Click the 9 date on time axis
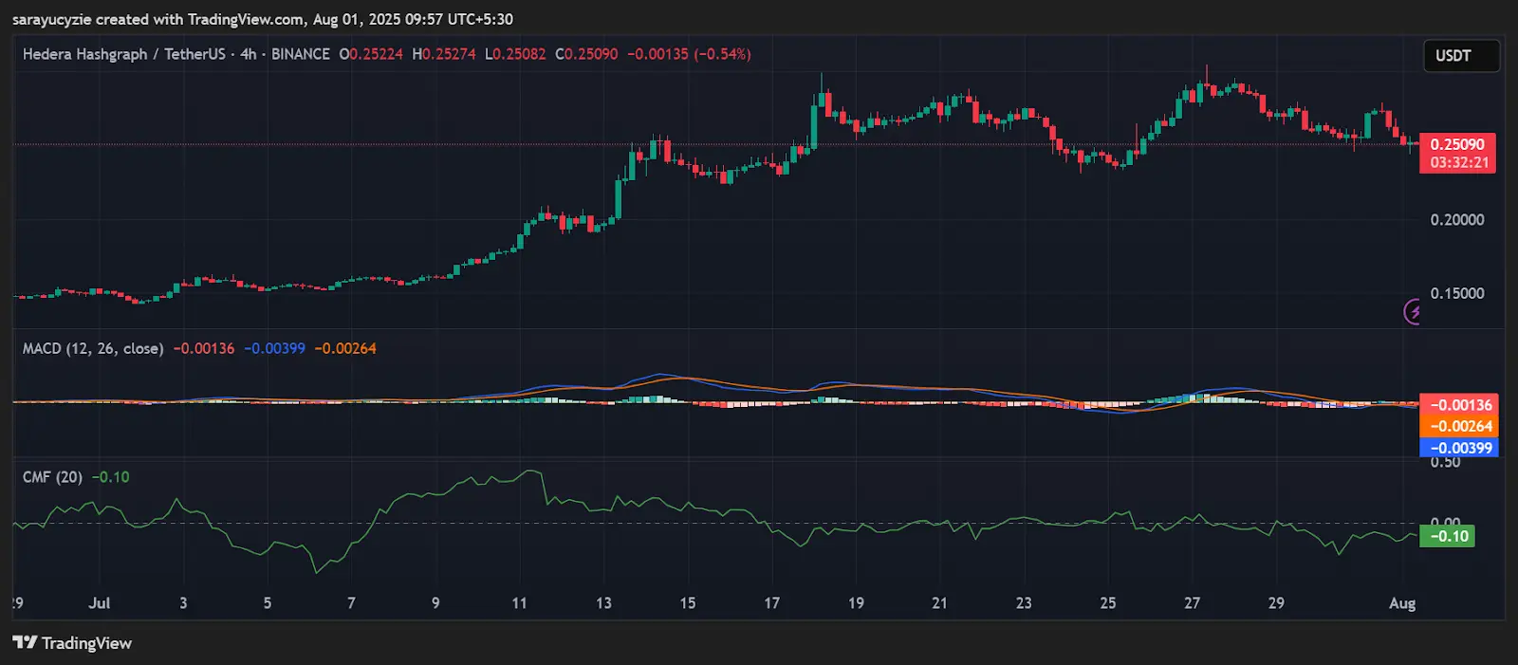The height and width of the screenshot is (665, 1518). (x=435, y=603)
